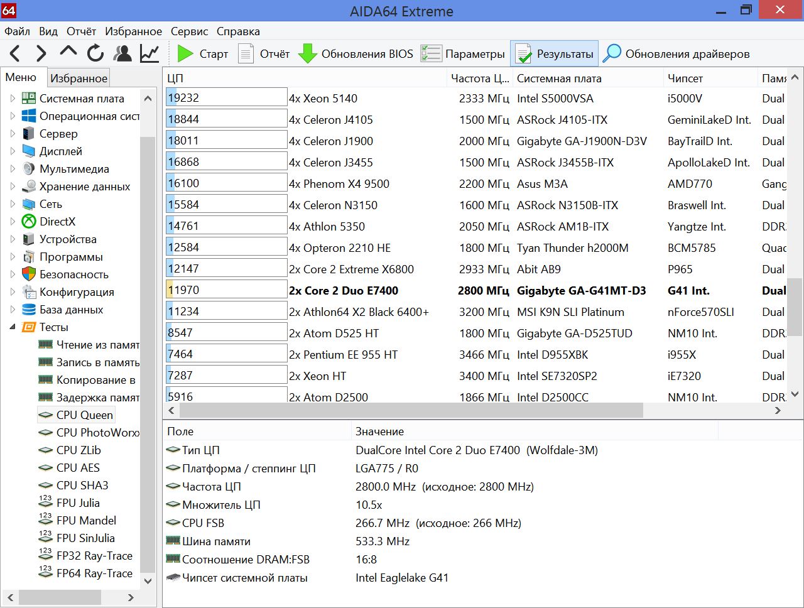Sort by the Чипсет column header
Image resolution: width=804 pixels, height=608 pixels.
click(x=710, y=78)
